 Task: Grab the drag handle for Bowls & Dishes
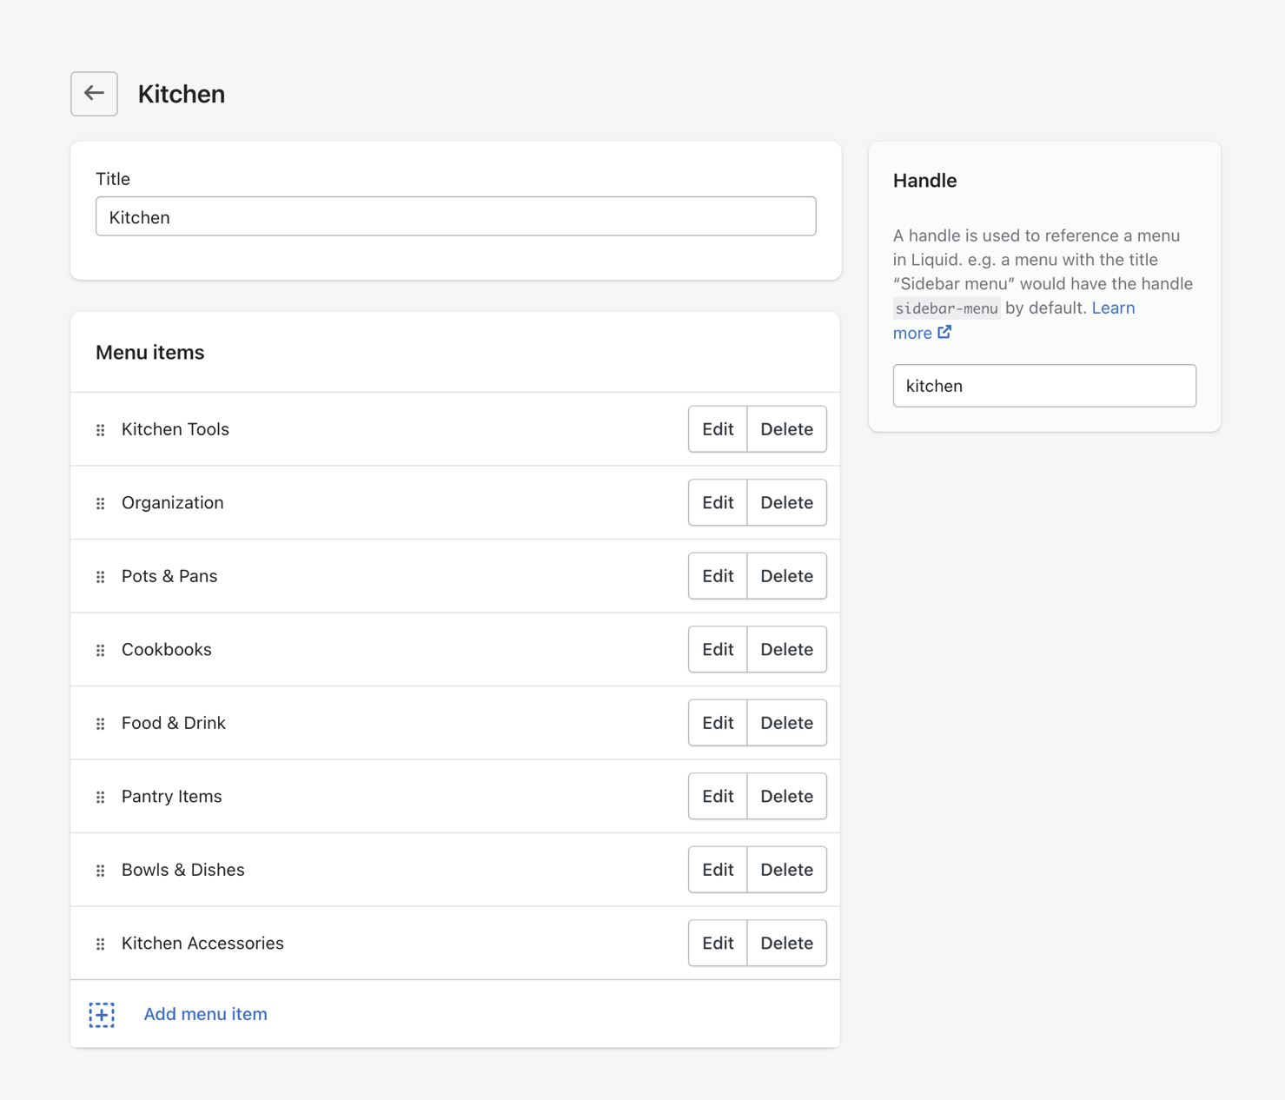pyautogui.click(x=101, y=871)
